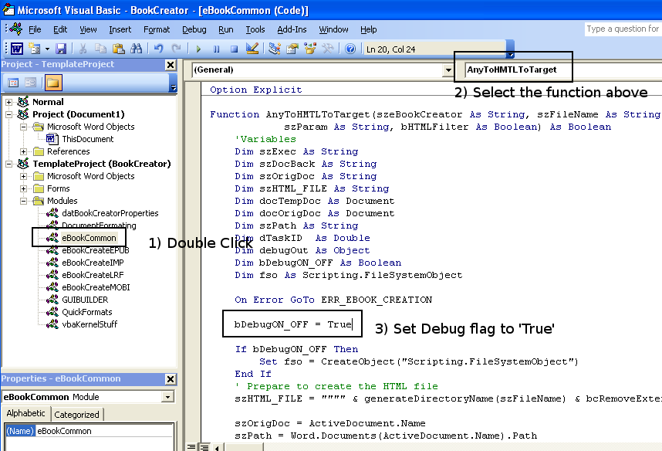Image resolution: width=662 pixels, height=451 pixels.
Task: Open the Insert menu
Action: coord(120,29)
